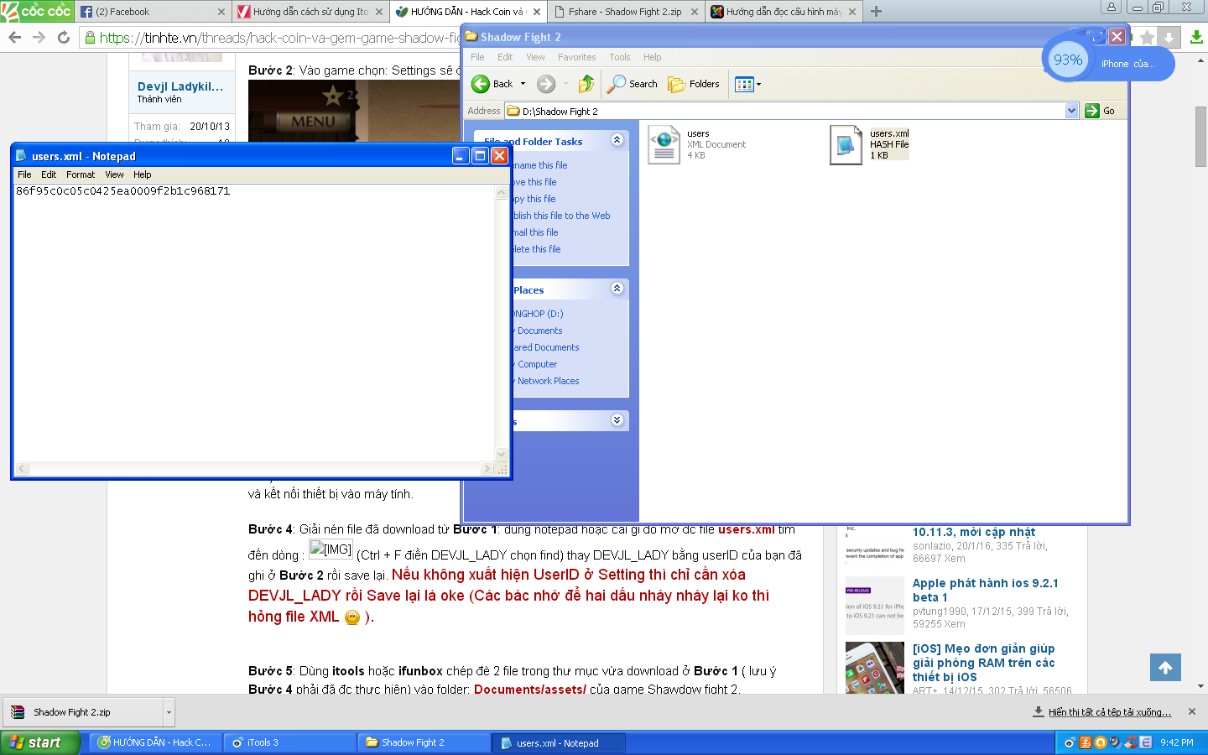The height and width of the screenshot is (755, 1208).
Task: Click the Up folder icon in Explorer
Action: click(586, 84)
